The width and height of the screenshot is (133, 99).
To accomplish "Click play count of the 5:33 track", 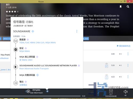I will (120, 65).
